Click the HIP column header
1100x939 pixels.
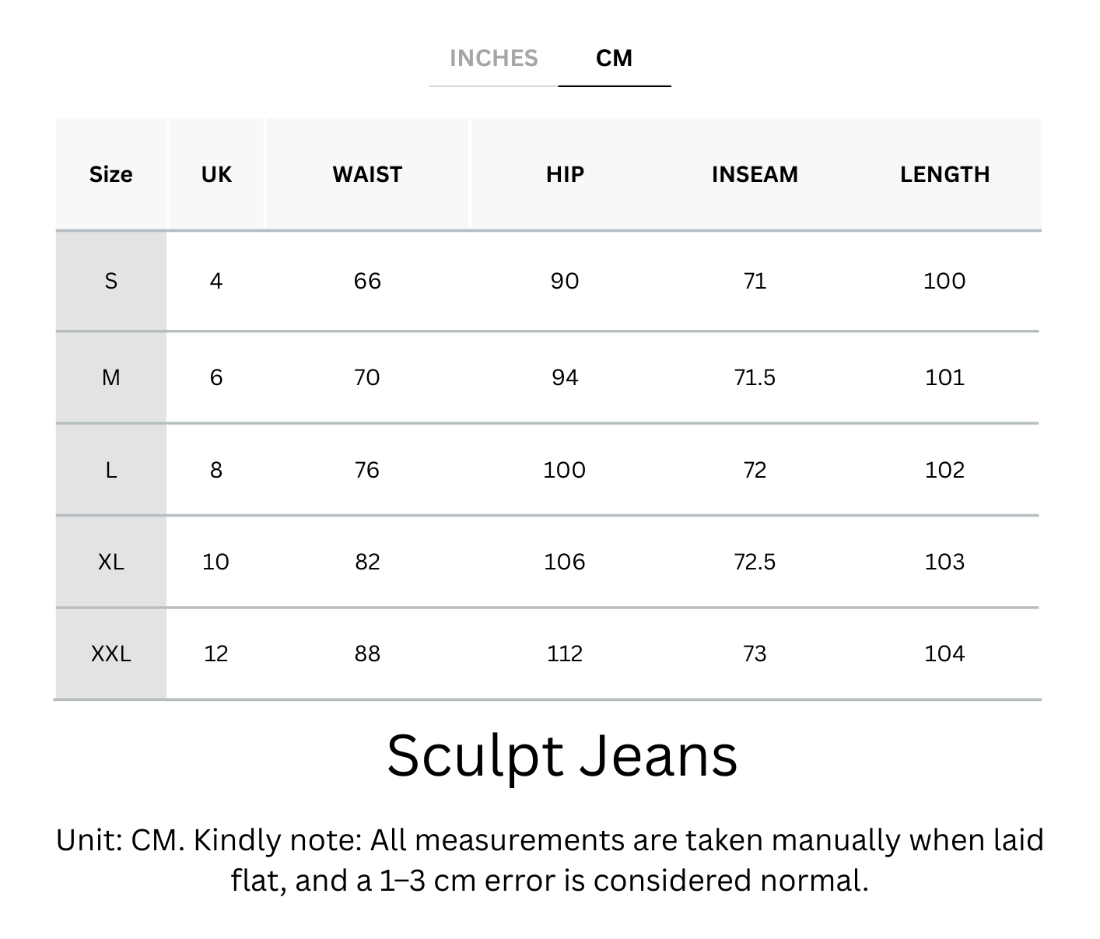tap(565, 174)
